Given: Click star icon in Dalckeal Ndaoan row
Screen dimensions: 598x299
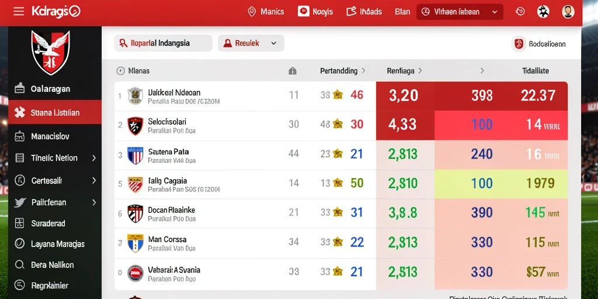Looking at the screenshot, I should click(338, 94).
